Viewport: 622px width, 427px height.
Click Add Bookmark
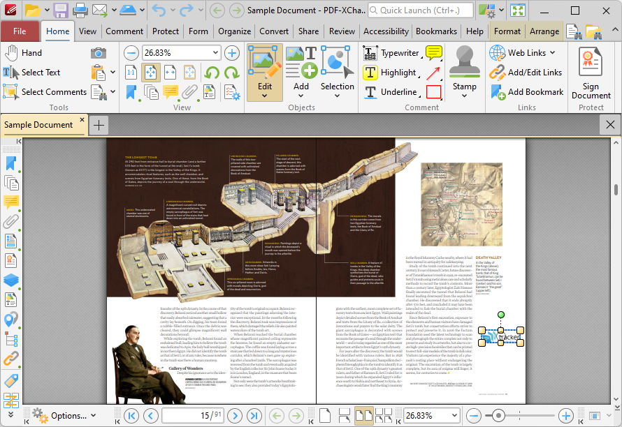pyautogui.click(x=526, y=92)
